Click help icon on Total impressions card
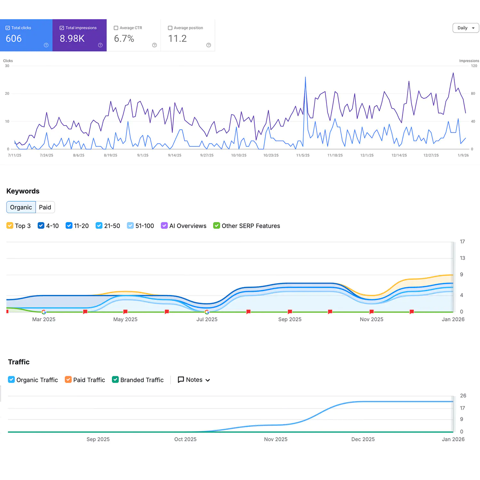Viewport: 480px width, 480px height. (x=100, y=45)
